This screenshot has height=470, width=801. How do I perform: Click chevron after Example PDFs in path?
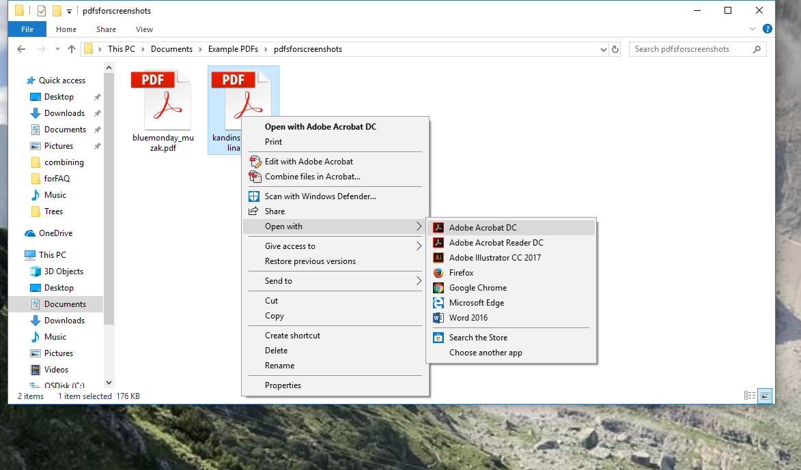coord(266,50)
